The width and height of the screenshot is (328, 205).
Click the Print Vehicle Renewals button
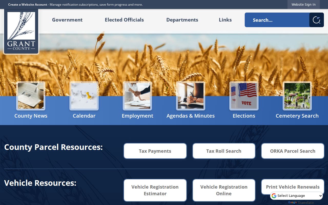[293, 187]
